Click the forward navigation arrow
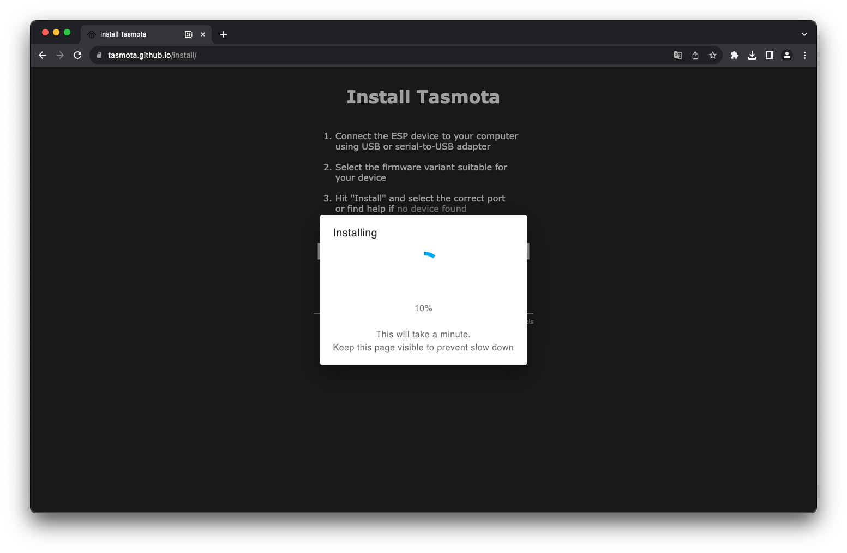Viewport: 847px width, 553px height. point(60,55)
